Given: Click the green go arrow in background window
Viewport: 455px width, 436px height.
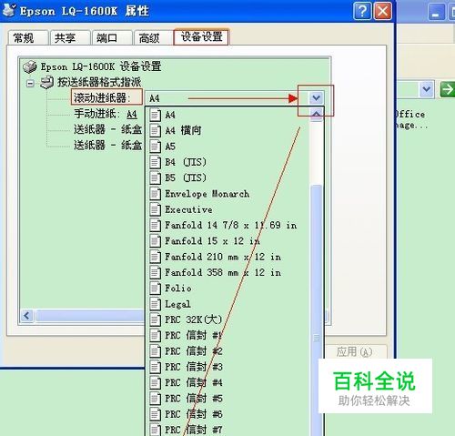Looking at the screenshot, I should 448,89.
